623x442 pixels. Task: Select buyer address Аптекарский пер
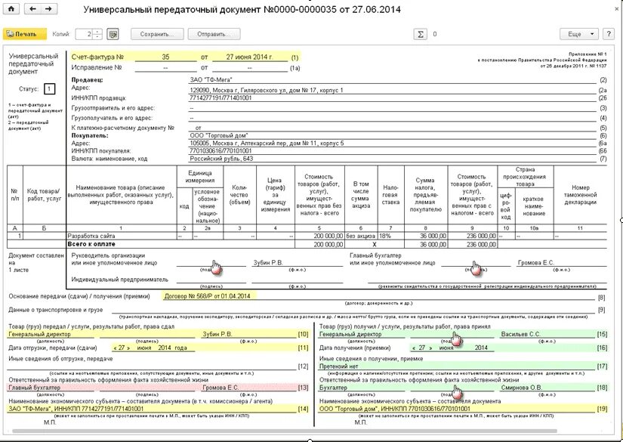[267, 143]
